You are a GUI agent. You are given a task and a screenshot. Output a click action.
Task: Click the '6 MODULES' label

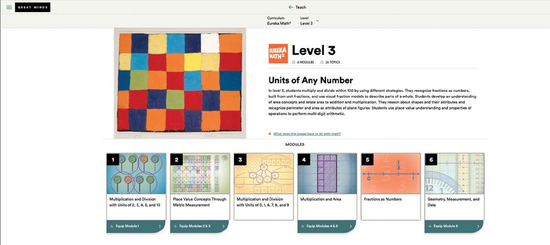[x=305, y=62]
